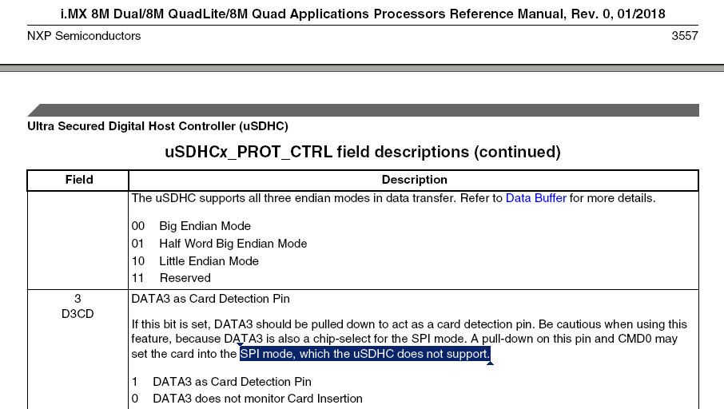Screen dimensions: 724x409
Task: Click the Little Endian Mode entry
Action: (209, 261)
